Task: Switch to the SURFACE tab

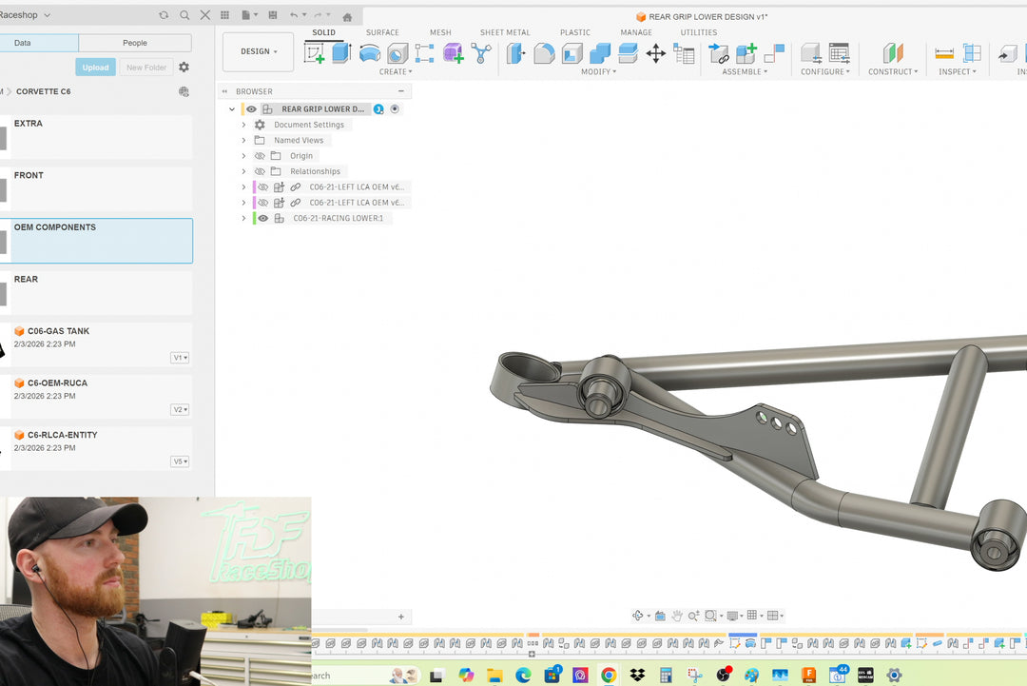Action: [x=382, y=32]
